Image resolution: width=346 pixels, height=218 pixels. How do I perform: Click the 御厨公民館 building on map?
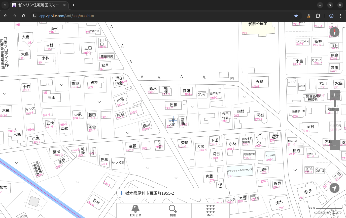[x=258, y=28]
